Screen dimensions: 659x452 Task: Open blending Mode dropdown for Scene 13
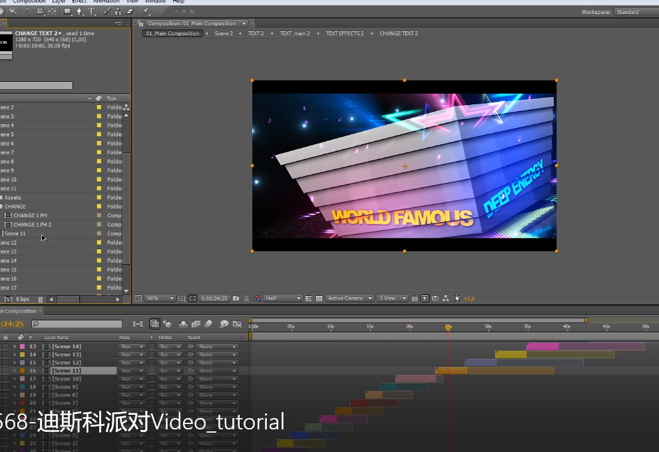132,355
